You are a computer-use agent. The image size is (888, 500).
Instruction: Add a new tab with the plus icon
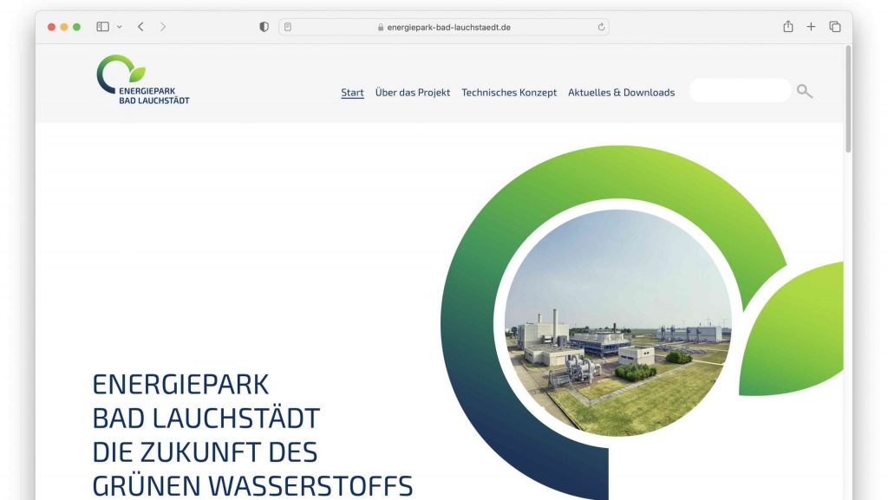[811, 27]
